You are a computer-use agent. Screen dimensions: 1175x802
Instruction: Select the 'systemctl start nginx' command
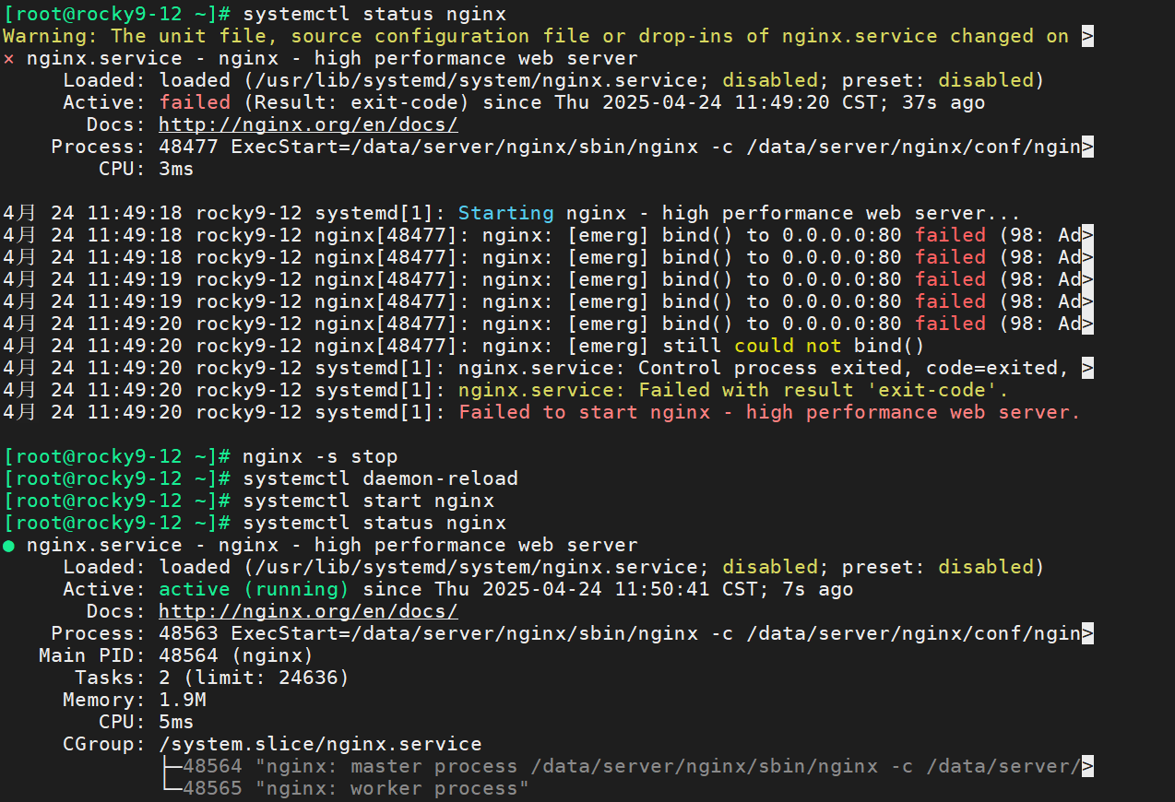pos(368,501)
